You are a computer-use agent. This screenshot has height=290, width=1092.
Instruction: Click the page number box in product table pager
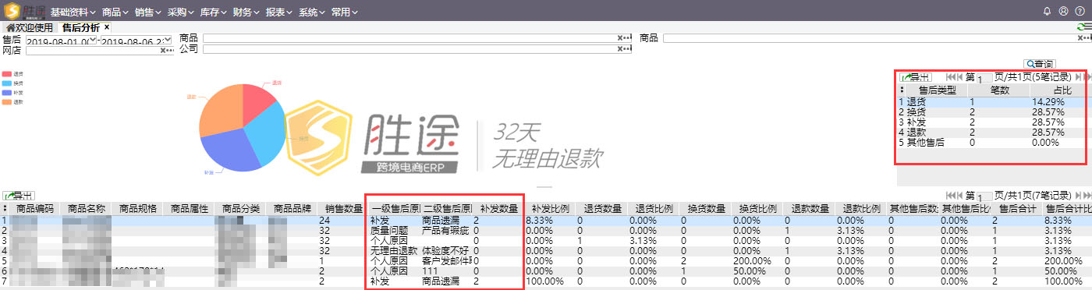pyautogui.click(x=985, y=196)
